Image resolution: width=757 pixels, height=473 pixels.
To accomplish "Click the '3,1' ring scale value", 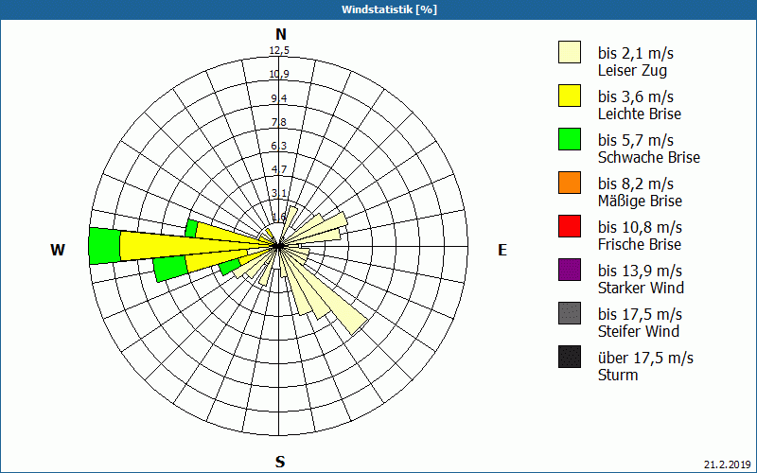I will [x=279, y=193].
